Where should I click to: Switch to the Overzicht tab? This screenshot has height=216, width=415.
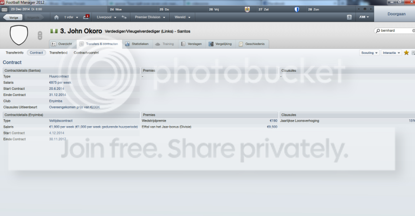pos(62,44)
